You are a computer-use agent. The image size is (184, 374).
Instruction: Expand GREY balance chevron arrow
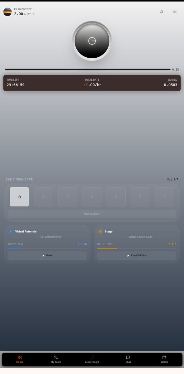coord(33,14)
